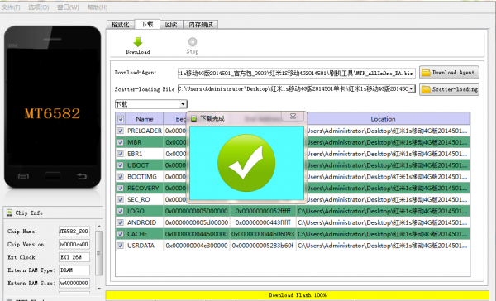The image size is (496, 301).
Task: Click the BOOTIMG row name
Action: coord(141,177)
